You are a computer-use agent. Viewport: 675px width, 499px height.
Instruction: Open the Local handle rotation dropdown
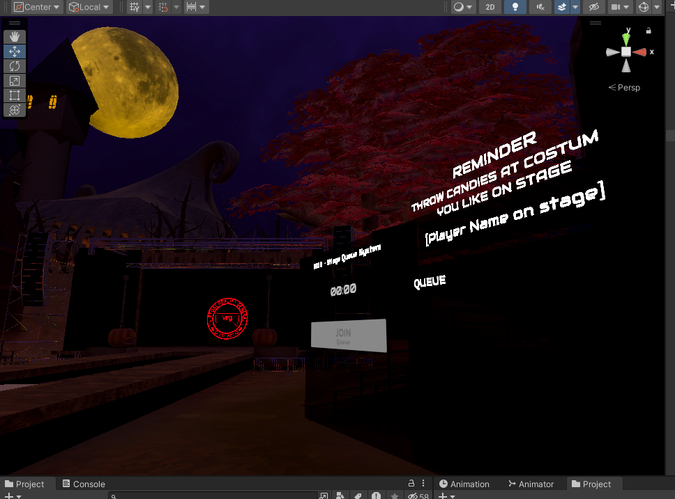tap(89, 7)
